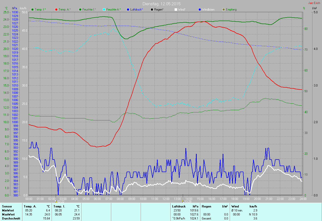Click the '14:35' maximum time cell
The height and width of the screenshot is (221, 322).
click(x=28, y=214)
